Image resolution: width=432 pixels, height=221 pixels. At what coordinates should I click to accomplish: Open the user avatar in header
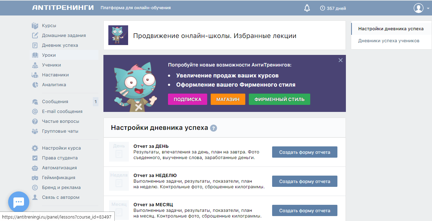tap(419, 8)
